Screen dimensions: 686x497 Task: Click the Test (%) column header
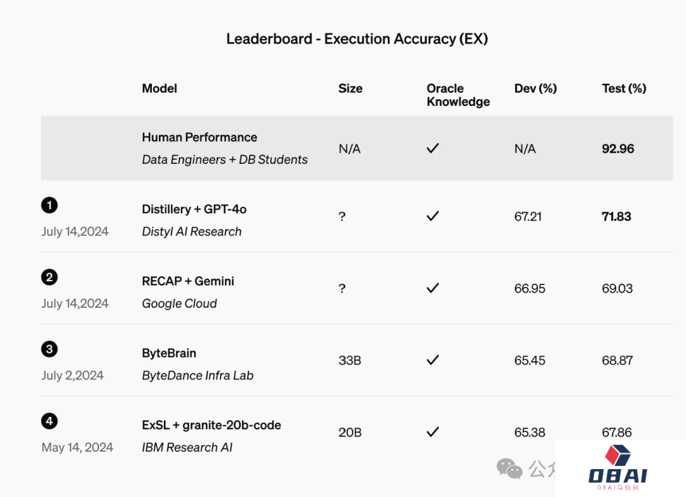tap(624, 89)
